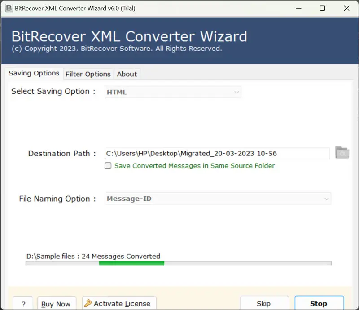The width and height of the screenshot is (359, 310).
Task: Switch to the Saving Options tab
Action: (x=34, y=73)
